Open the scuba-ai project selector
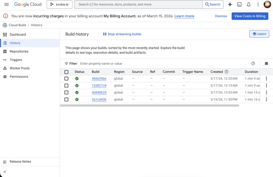The height and width of the screenshot is (177, 273). pos(60,4)
